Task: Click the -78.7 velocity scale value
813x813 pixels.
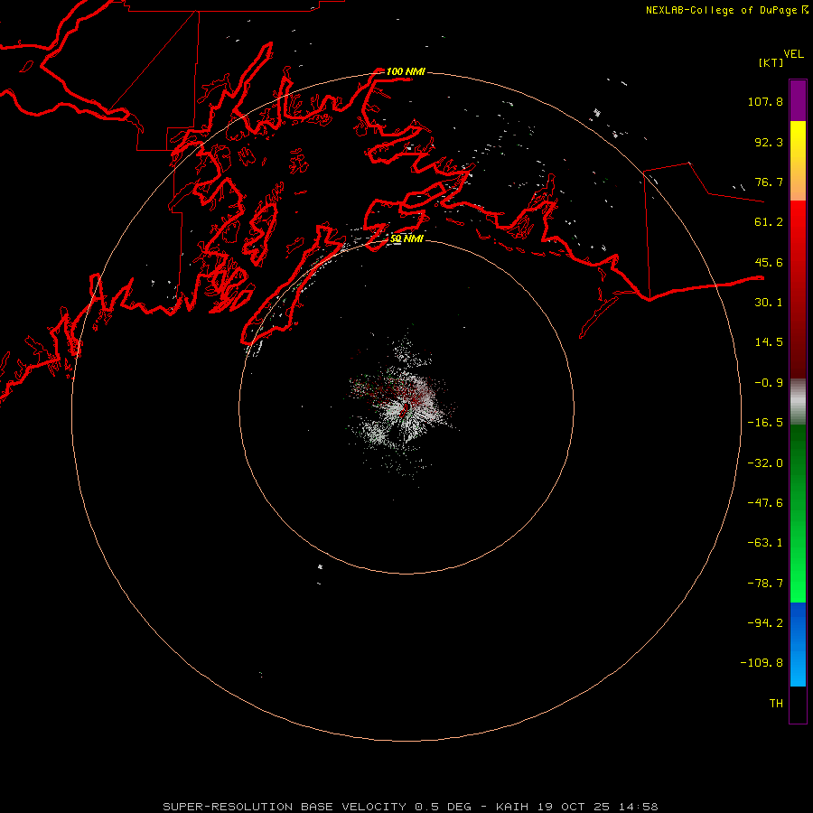Action: [765, 584]
